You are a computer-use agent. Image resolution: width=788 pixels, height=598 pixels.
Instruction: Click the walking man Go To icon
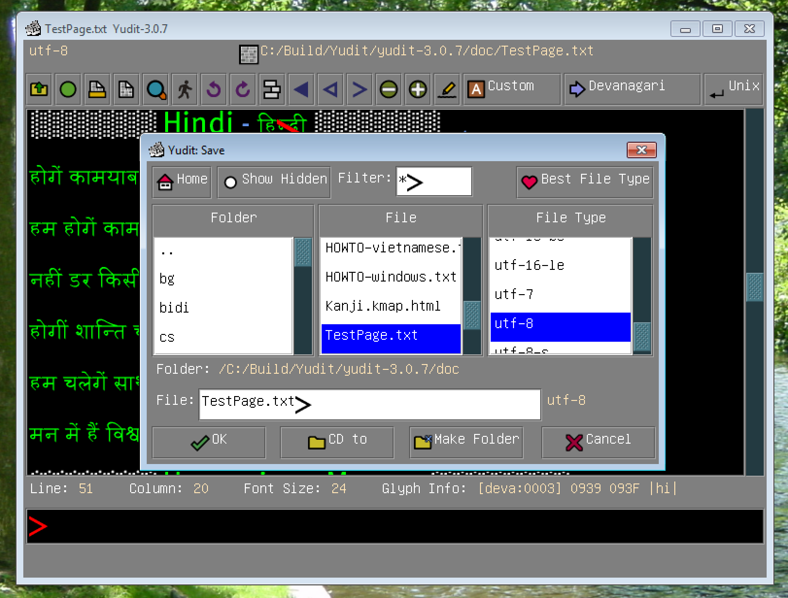185,89
